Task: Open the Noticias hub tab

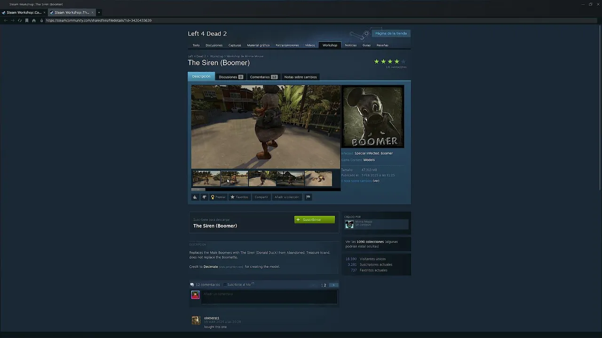Action: (350, 45)
